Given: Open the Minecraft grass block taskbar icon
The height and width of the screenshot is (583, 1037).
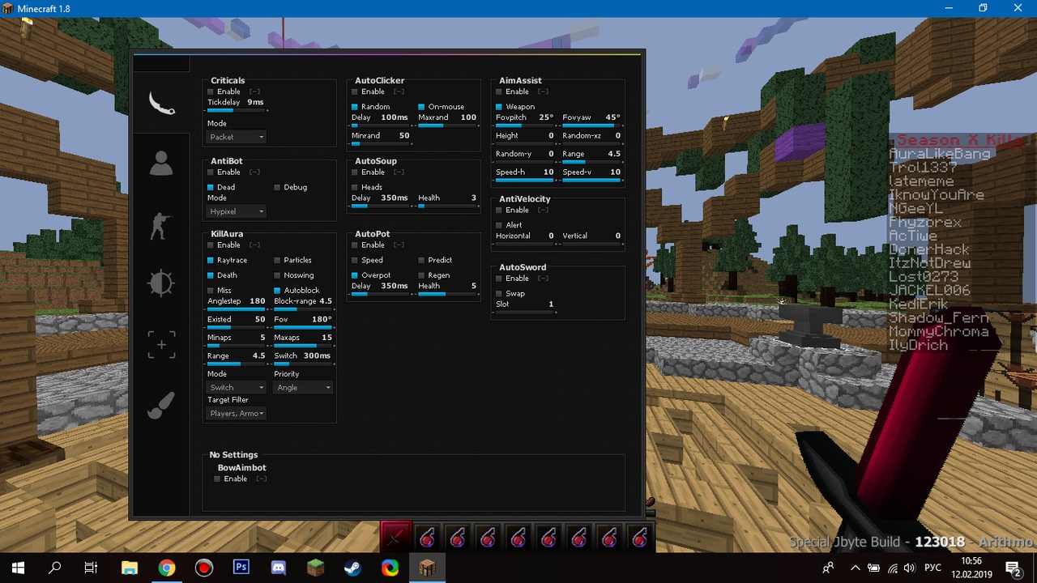Looking at the screenshot, I should coord(315,568).
